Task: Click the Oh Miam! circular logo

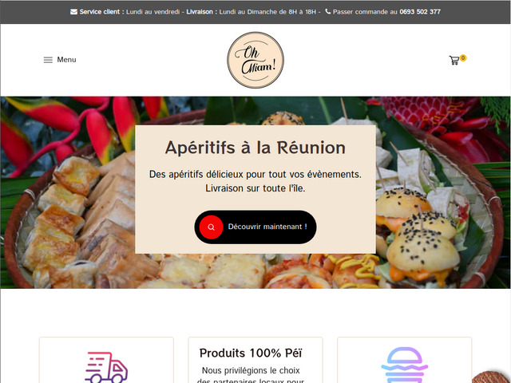Action: coord(255,60)
